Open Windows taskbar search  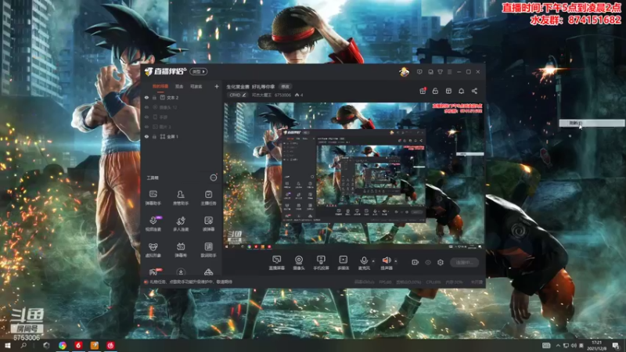pos(23,346)
